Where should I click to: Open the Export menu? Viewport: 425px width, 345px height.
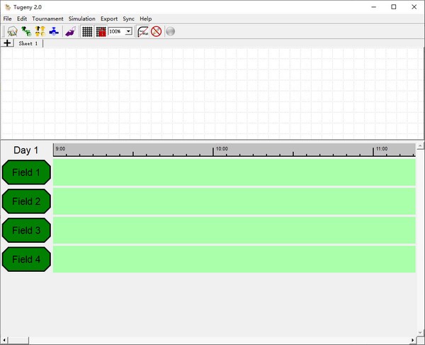coord(109,18)
